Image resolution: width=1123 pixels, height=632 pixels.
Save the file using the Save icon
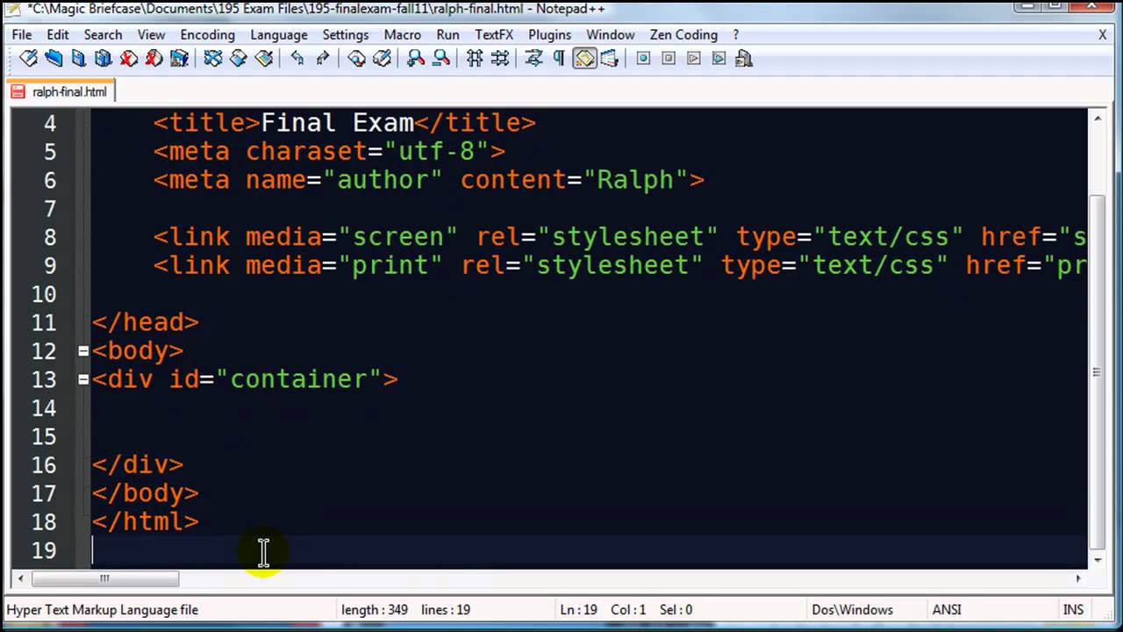point(79,59)
